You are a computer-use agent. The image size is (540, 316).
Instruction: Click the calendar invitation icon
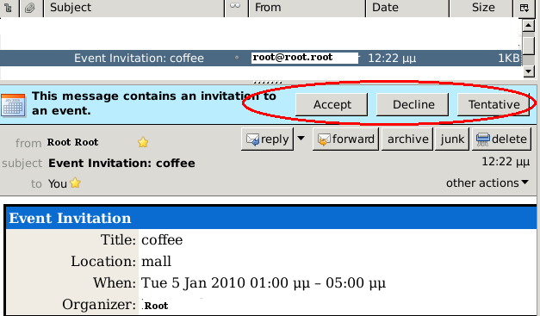tap(13, 105)
